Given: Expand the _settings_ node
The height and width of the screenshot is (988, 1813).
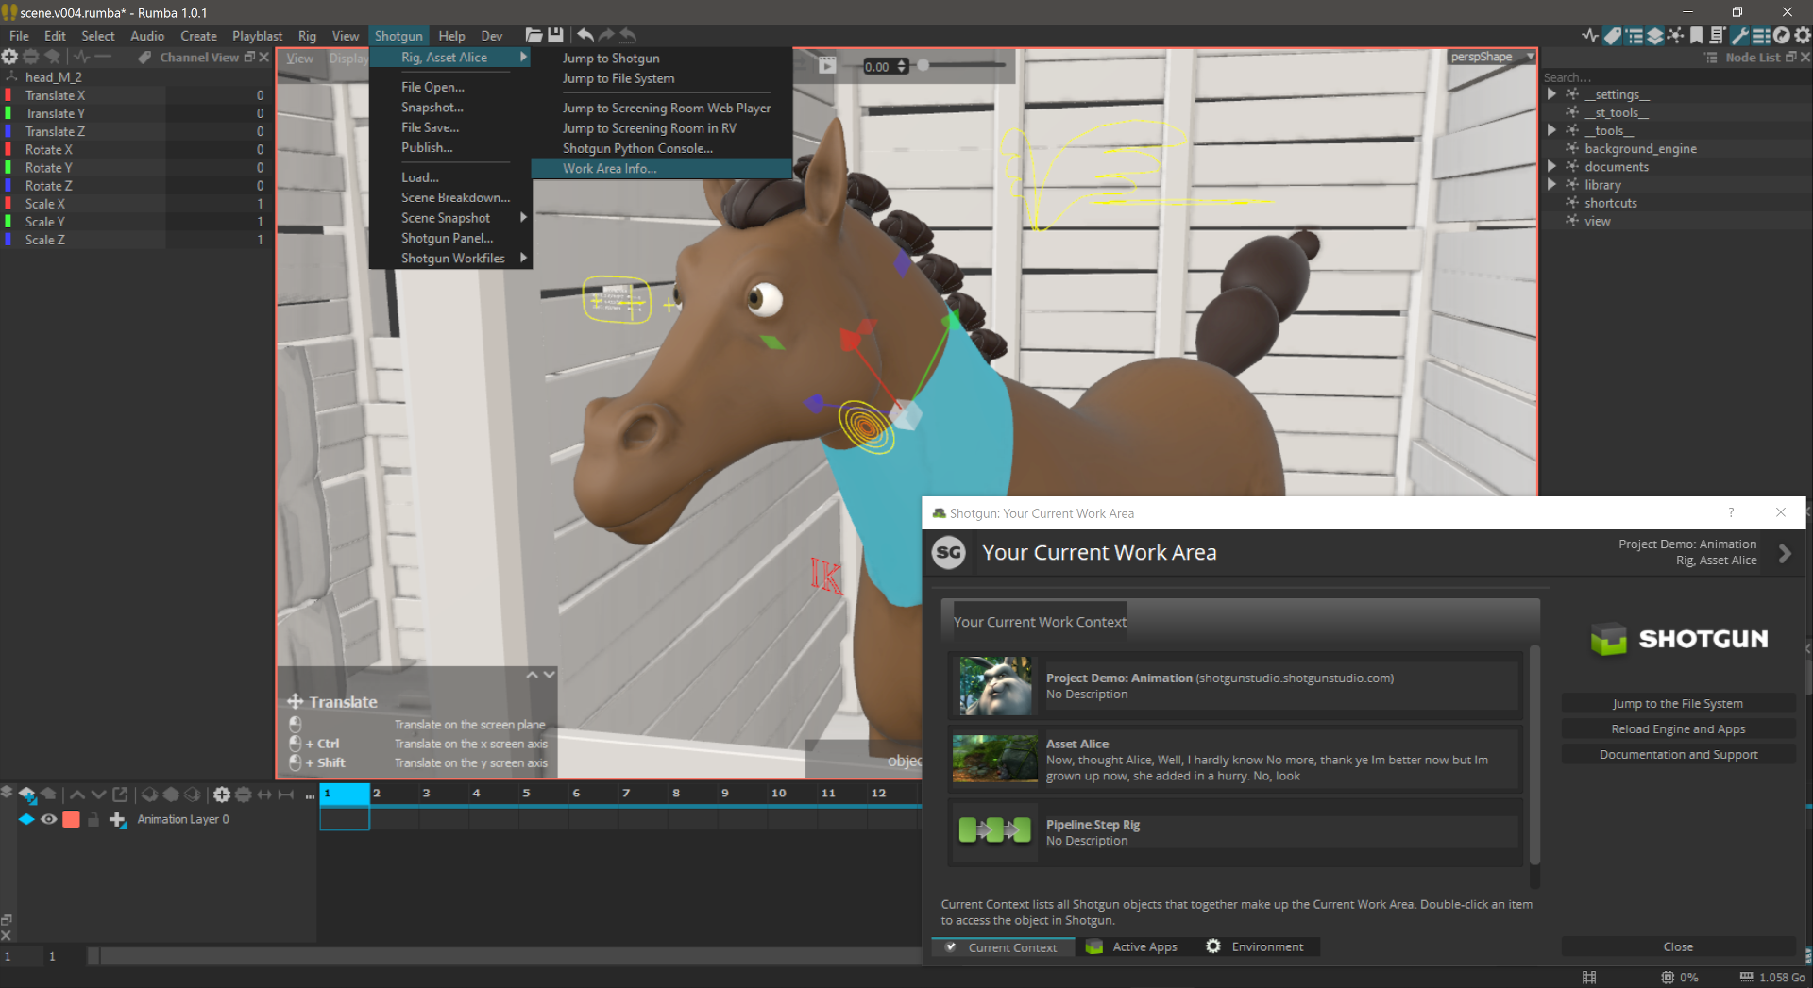Looking at the screenshot, I should [1551, 94].
